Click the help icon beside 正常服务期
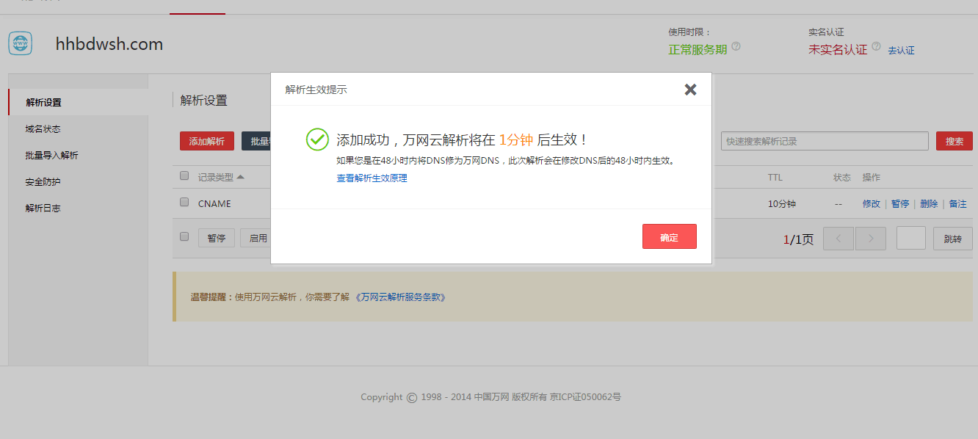The image size is (978, 439). click(736, 46)
